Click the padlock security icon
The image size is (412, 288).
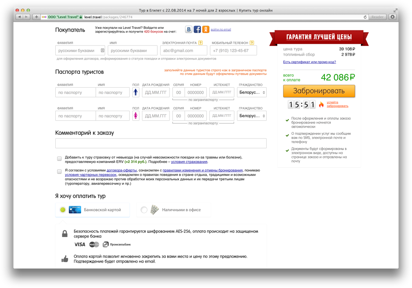tap(64, 234)
